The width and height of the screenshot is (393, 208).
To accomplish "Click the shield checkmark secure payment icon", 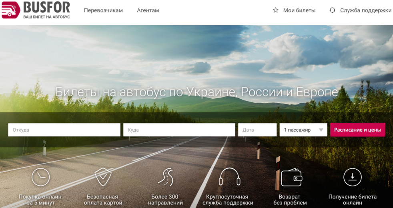I will tap(103, 177).
